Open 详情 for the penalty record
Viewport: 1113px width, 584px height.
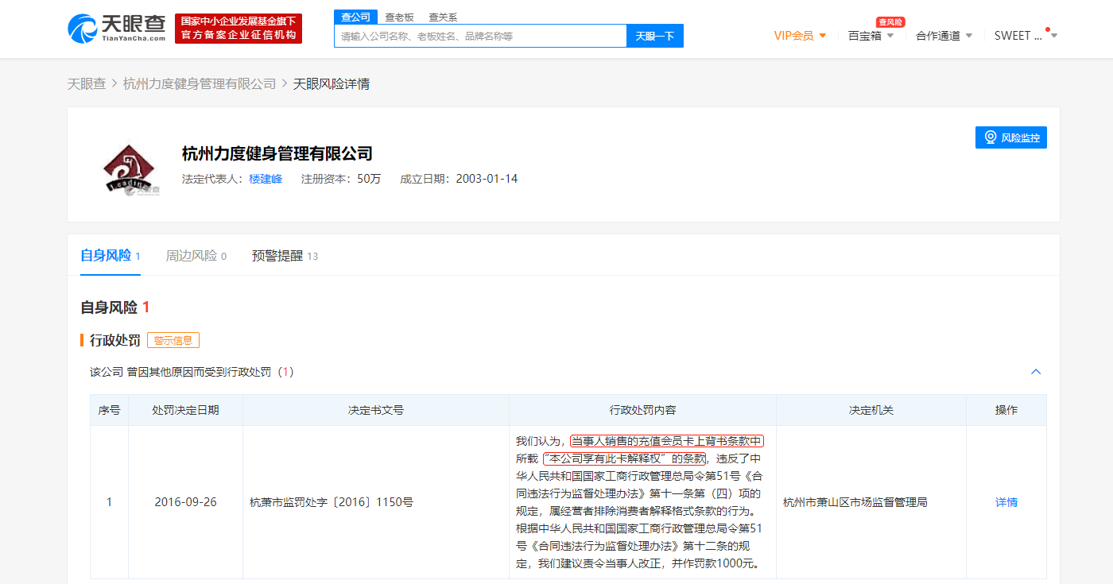pyautogui.click(x=1006, y=502)
